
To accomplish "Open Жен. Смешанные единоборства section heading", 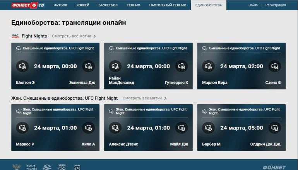I will [64, 98].
